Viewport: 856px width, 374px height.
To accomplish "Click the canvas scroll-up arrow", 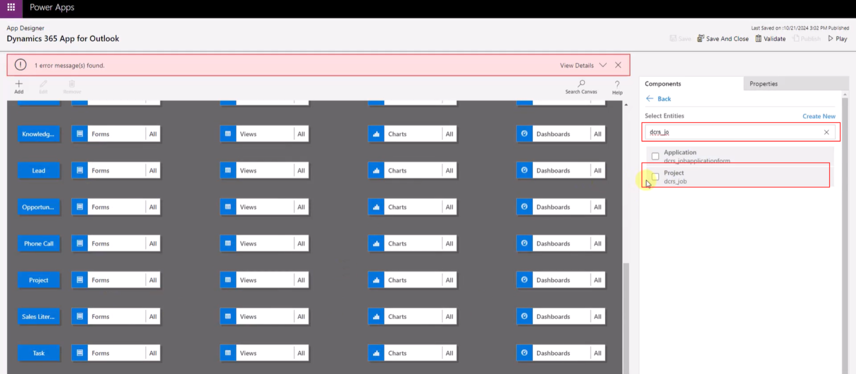I will (x=626, y=105).
